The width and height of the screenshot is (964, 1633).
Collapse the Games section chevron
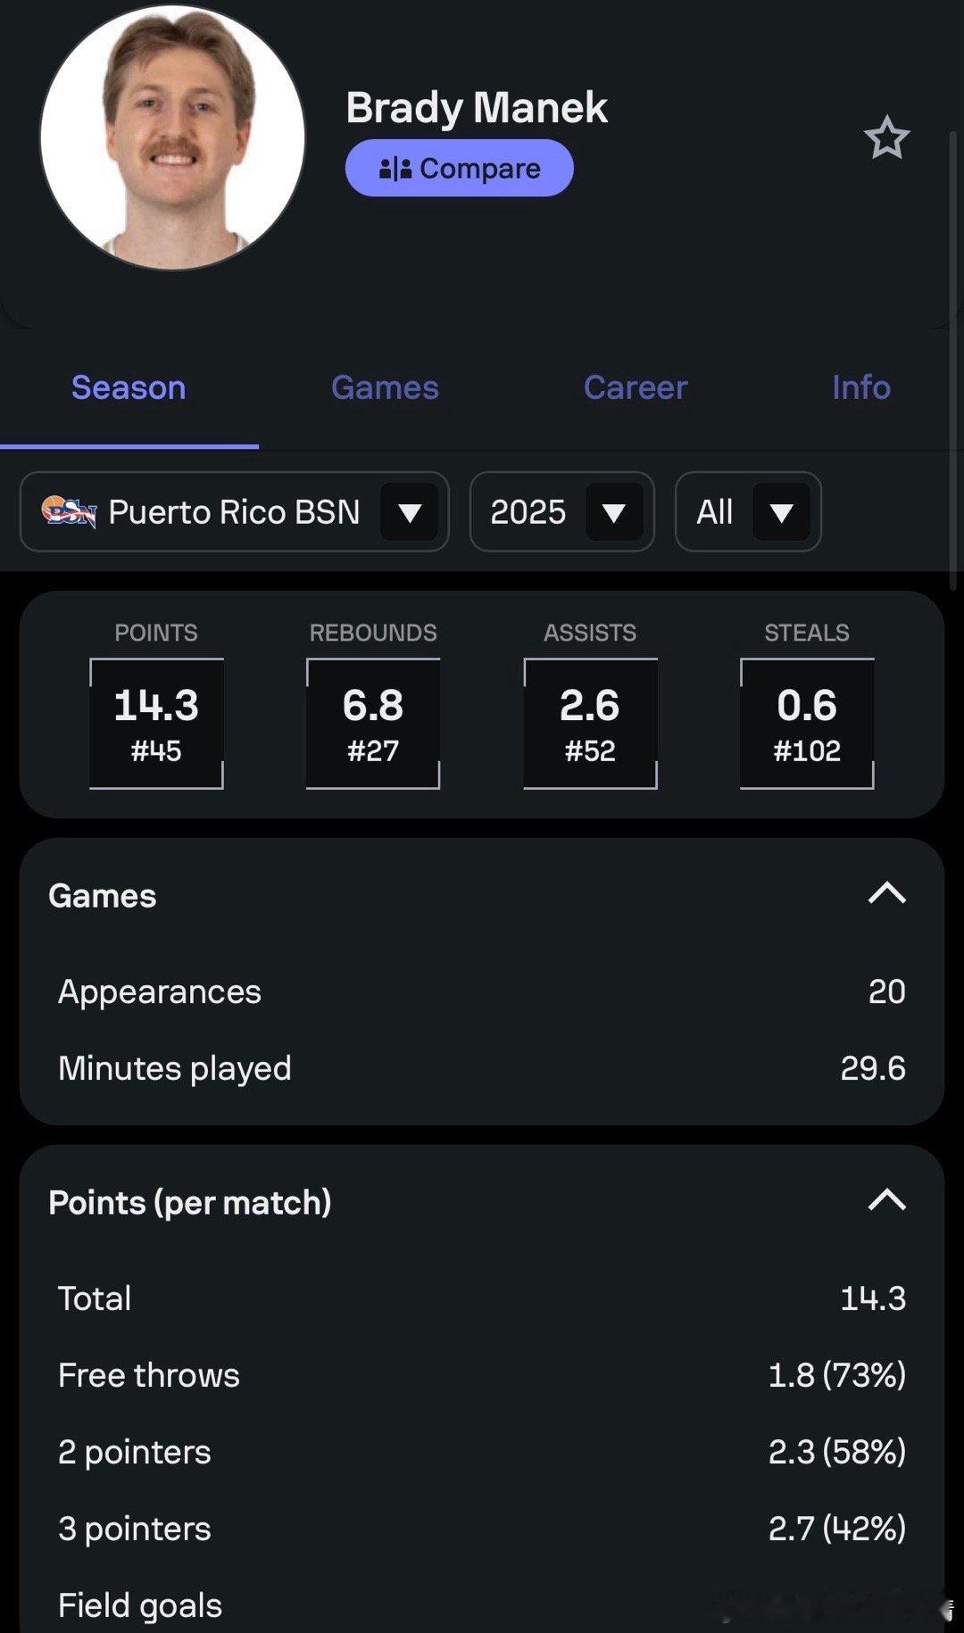[886, 894]
